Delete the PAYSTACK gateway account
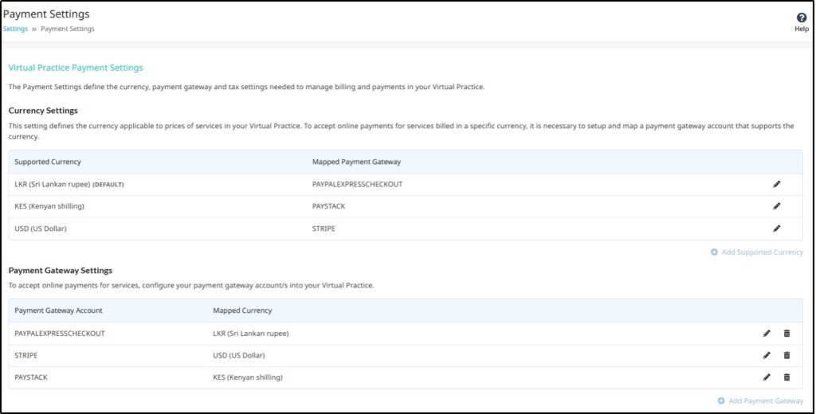The width and height of the screenshot is (816, 414). point(787,377)
